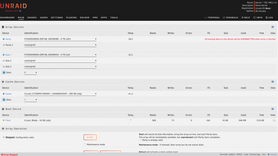
Task: Open the Cache device link
Action: pos(8,94)
